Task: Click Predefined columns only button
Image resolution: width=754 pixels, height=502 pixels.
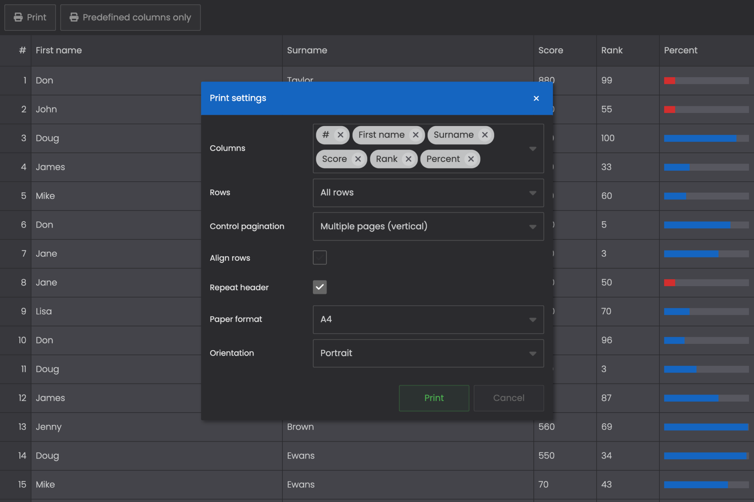Action: coord(130,17)
